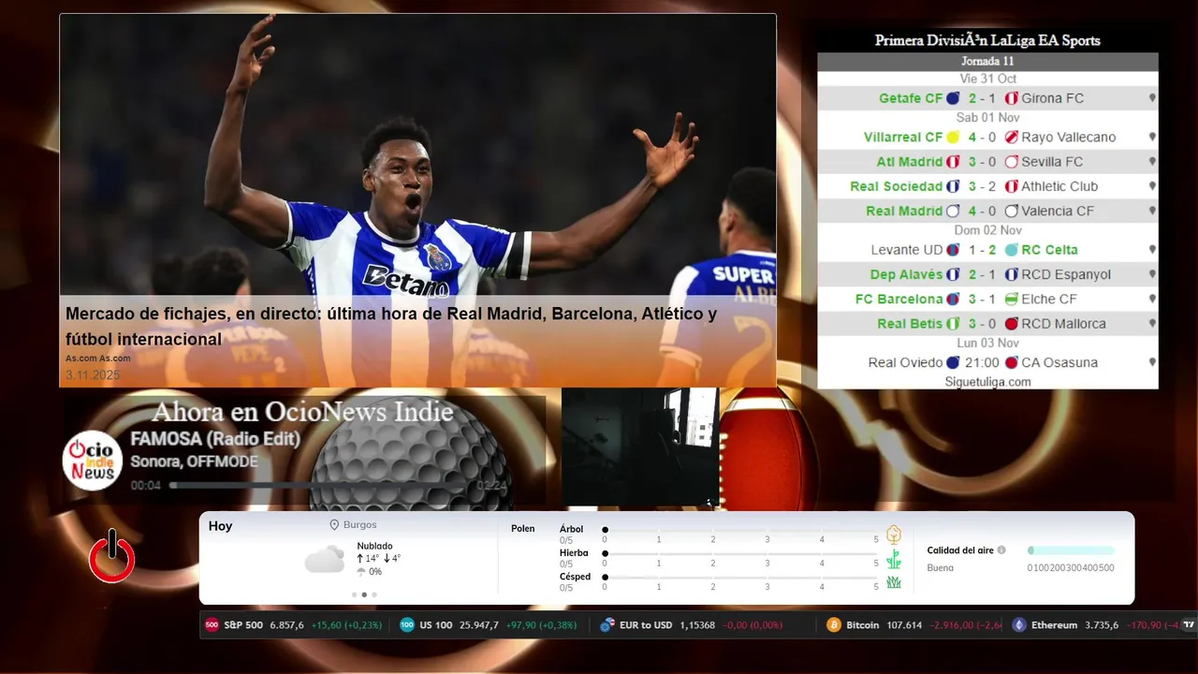Image resolution: width=1198 pixels, height=674 pixels.
Task: Click the OcioNews Indie round logo
Action: tap(93, 461)
